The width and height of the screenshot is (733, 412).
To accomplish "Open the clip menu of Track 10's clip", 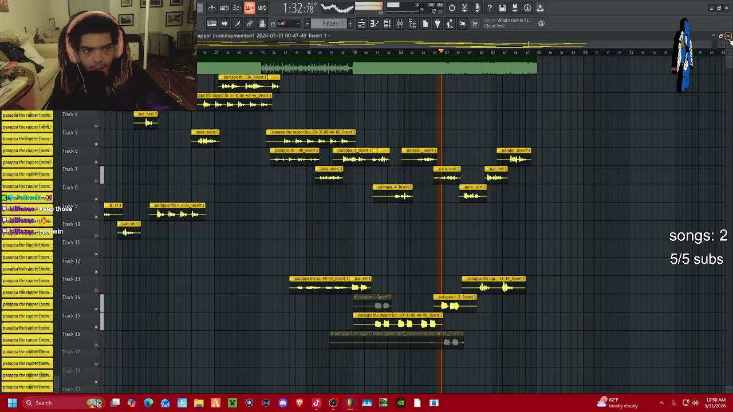I will tap(120, 224).
